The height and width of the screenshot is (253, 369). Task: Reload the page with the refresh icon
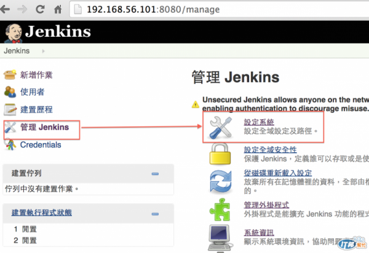[40, 9]
